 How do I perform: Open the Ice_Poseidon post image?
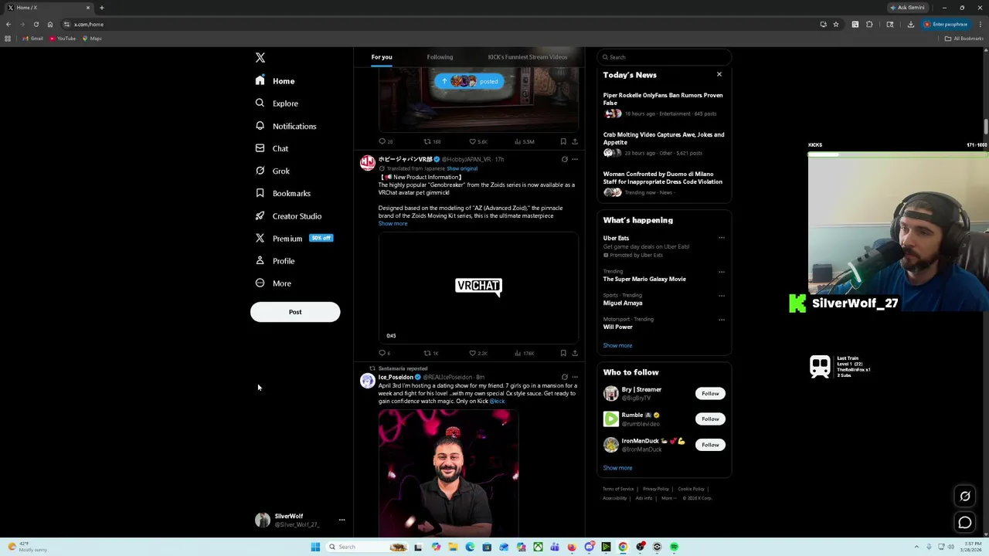point(448,473)
